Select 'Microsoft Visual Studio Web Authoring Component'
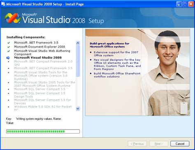The width and height of the screenshot is (195, 150). point(42,52)
